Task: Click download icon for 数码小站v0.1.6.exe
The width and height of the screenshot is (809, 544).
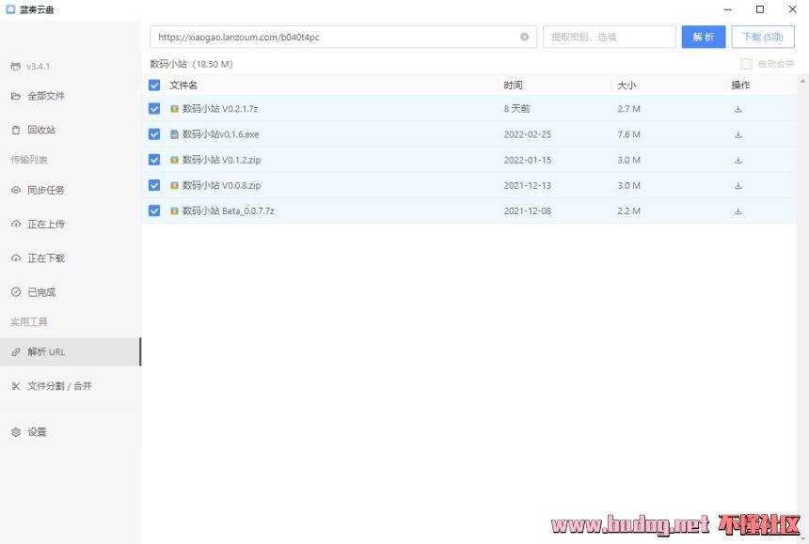Action: click(738, 134)
